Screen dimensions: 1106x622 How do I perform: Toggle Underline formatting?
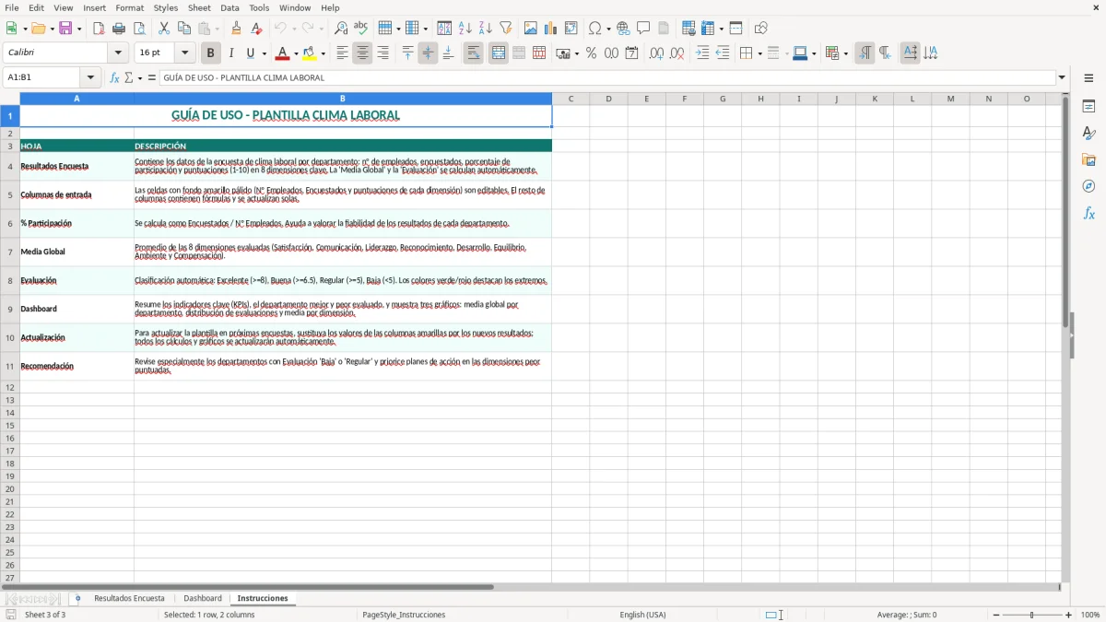[x=250, y=53]
